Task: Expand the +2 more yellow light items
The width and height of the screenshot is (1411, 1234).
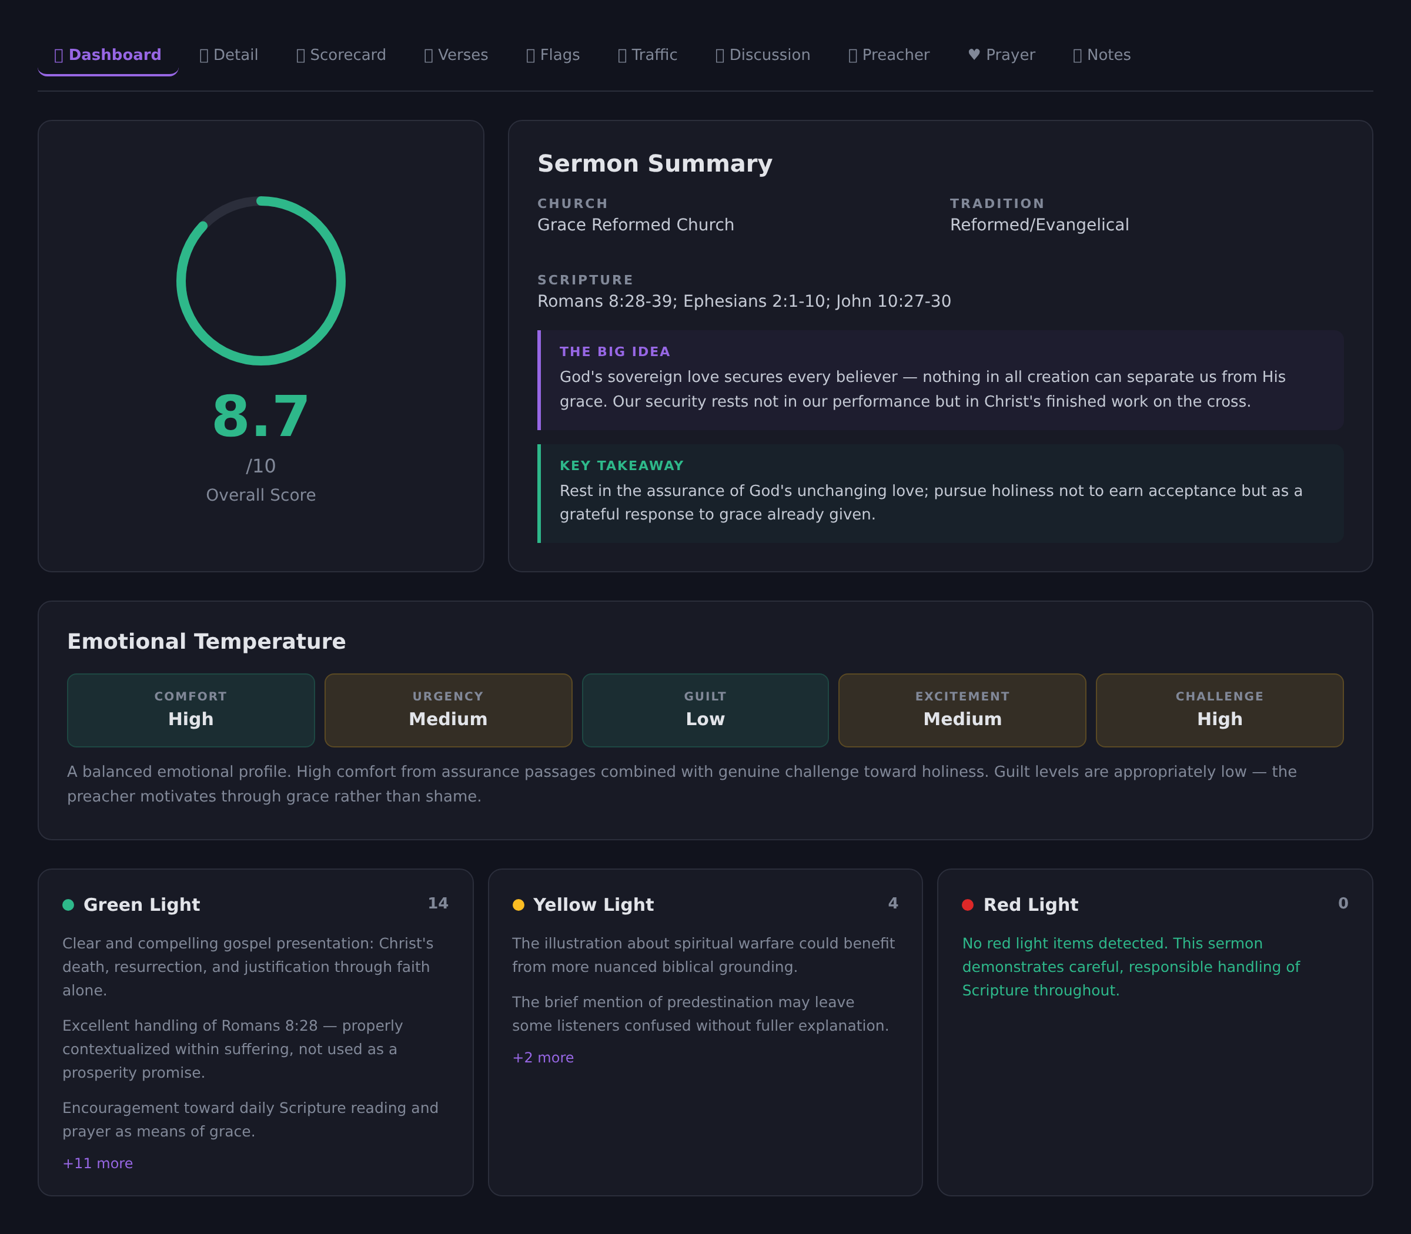Action: tap(543, 1057)
